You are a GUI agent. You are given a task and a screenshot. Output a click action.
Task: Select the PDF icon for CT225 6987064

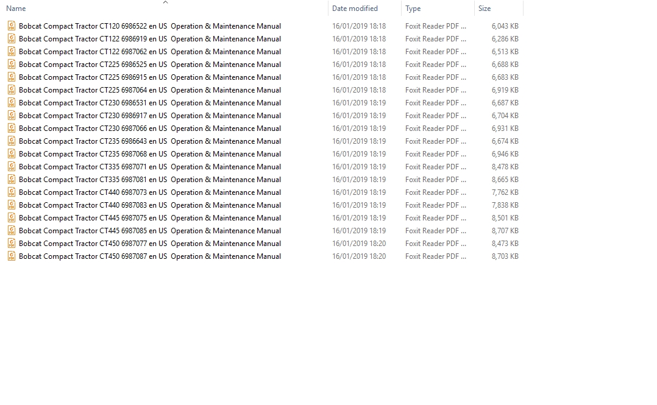pos(12,90)
